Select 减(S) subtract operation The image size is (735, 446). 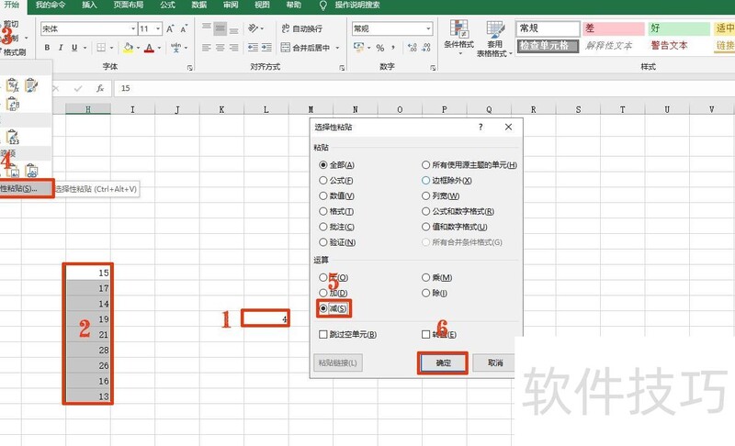click(334, 308)
